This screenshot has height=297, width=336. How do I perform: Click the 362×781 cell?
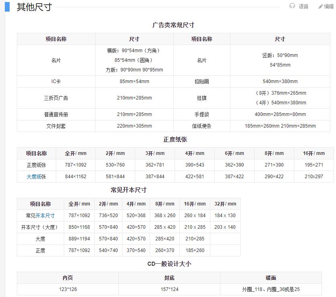click(155, 165)
